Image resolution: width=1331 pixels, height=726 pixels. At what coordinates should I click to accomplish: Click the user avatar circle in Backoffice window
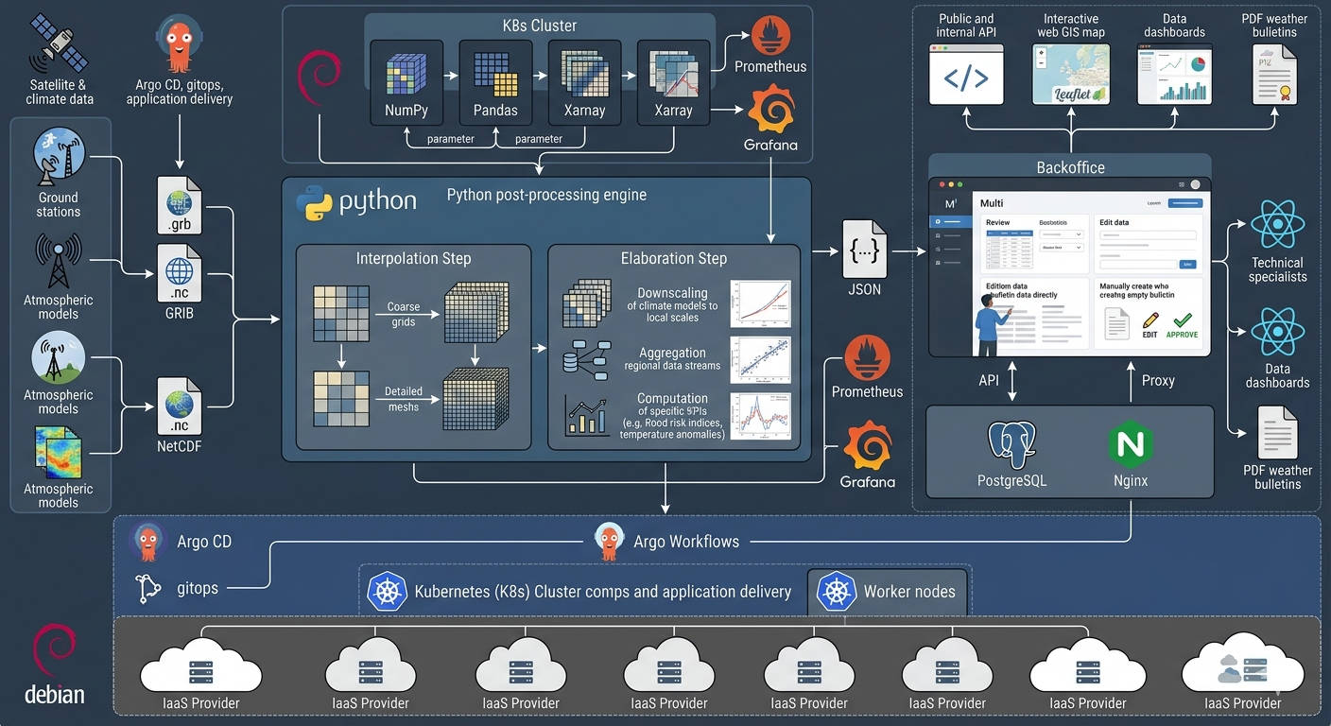click(1195, 184)
